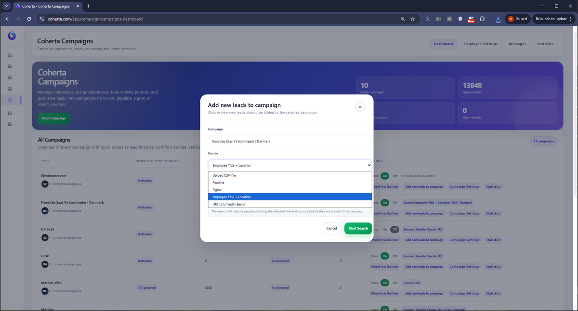This screenshot has height=311, width=578.
Task: Click the Campaign name input field
Action: 290,142
